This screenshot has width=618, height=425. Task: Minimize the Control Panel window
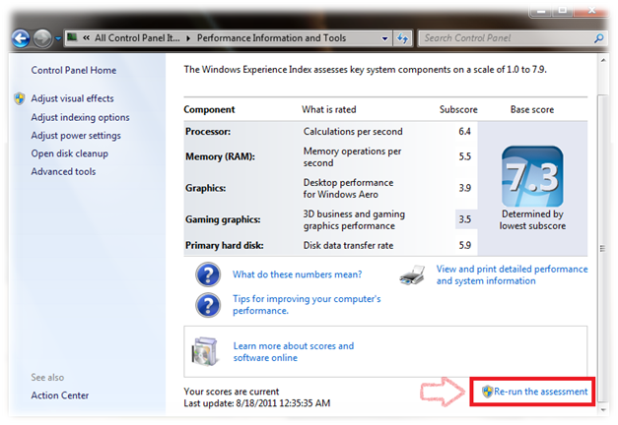(541, 11)
